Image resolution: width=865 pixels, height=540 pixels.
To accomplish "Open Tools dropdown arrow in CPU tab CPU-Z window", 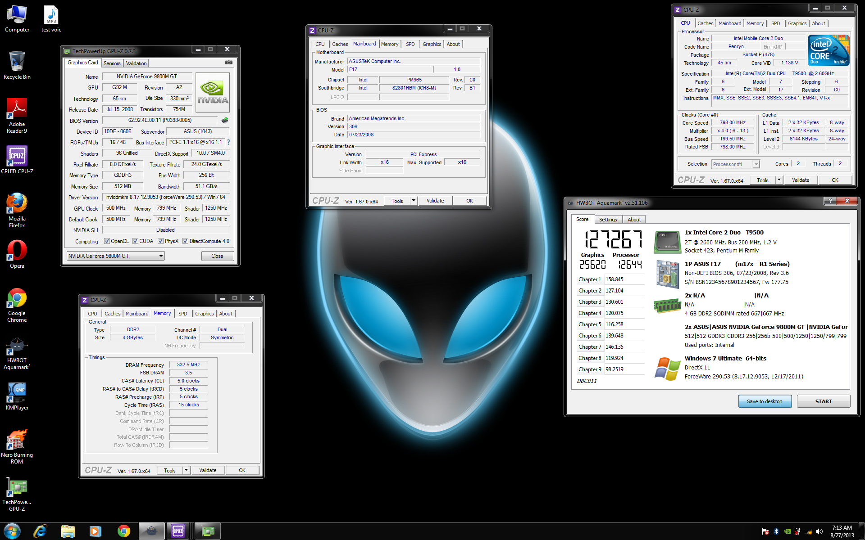I will click(779, 180).
